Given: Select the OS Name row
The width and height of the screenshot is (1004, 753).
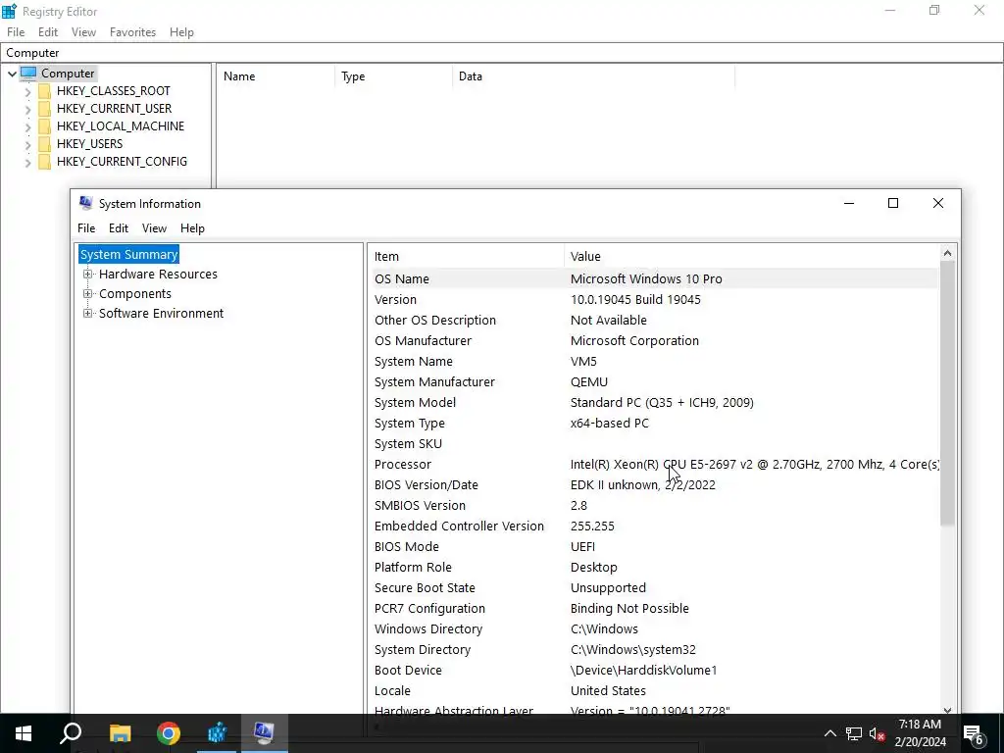Looking at the screenshot, I should tap(654, 278).
